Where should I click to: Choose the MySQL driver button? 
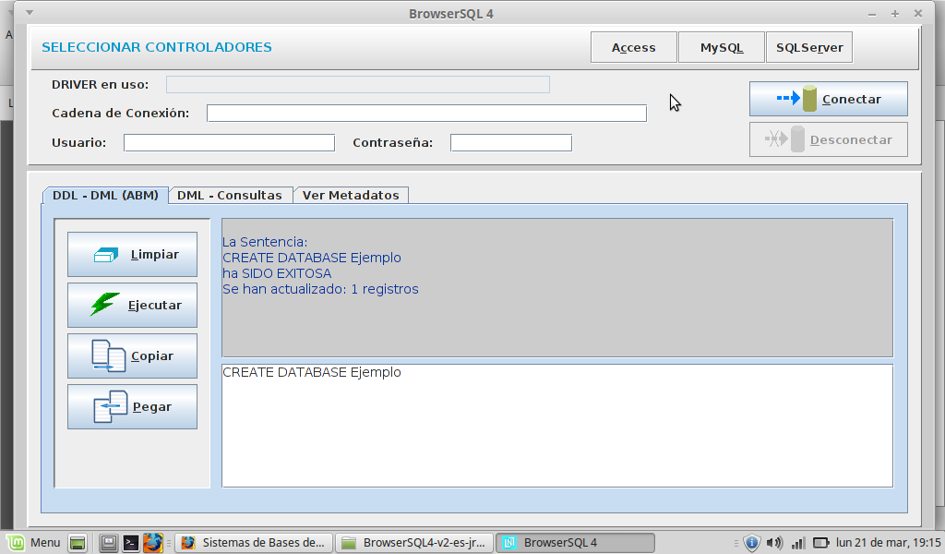tap(722, 47)
